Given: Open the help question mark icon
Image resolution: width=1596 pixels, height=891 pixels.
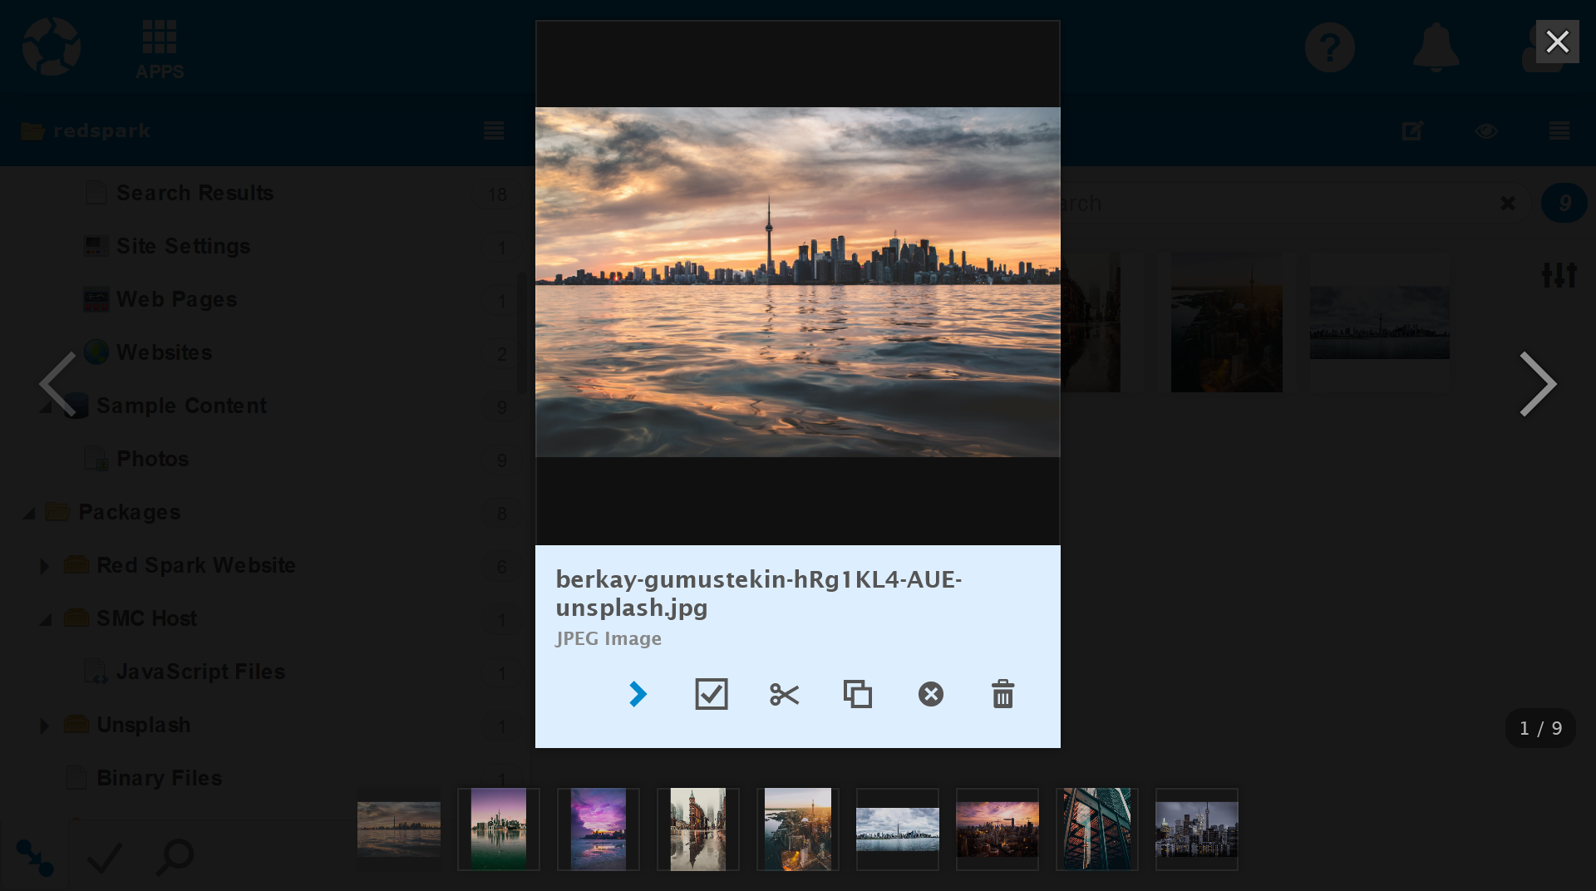Looking at the screenshot, I should coord(1329,47).
